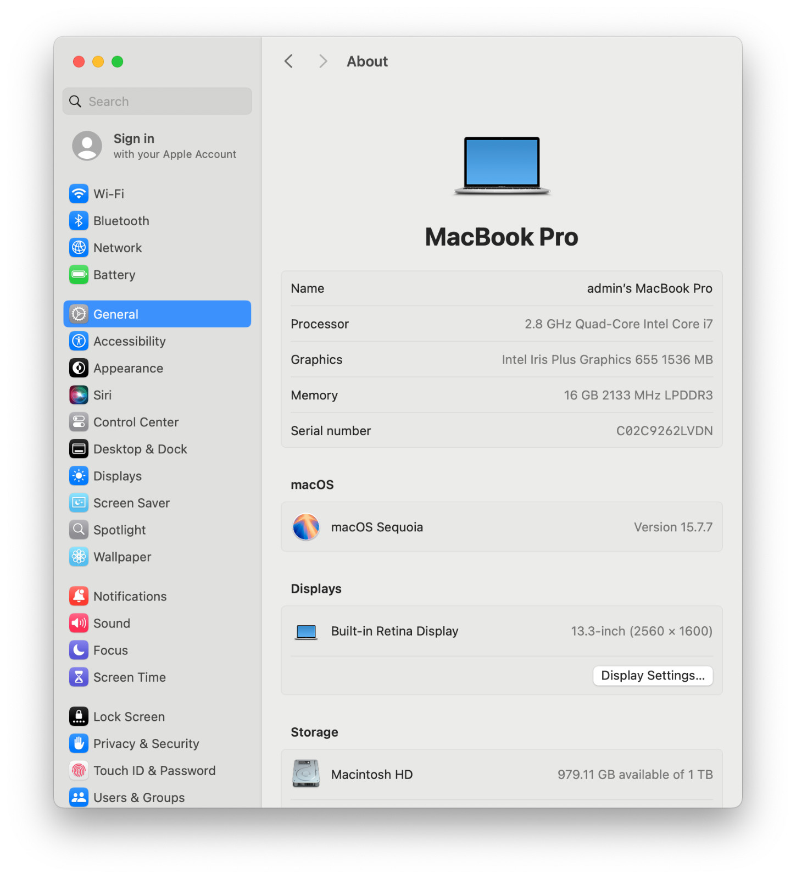This screenshot has height=879, width=796.
Task: Open the Appearance icon
Action: [79, 368]
